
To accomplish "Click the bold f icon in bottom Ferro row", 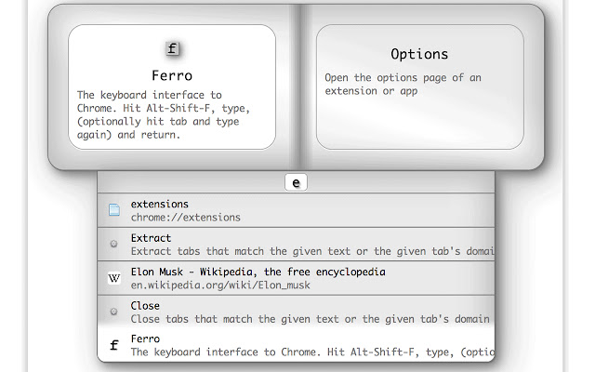I will 113,346.
